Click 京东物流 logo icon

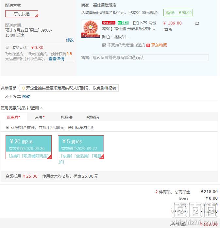[148, 45]
